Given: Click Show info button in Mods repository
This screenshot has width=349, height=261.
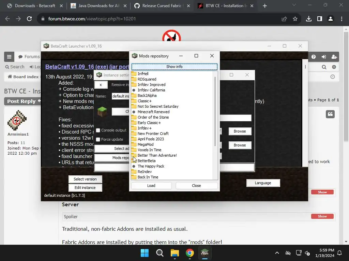Looking at the screenshot, I should click(174, 67).
